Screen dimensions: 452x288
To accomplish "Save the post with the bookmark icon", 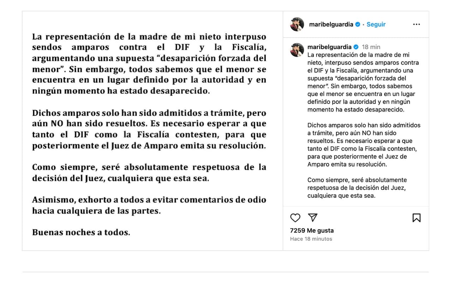I will pyautogui.click(x=416, y=218).
